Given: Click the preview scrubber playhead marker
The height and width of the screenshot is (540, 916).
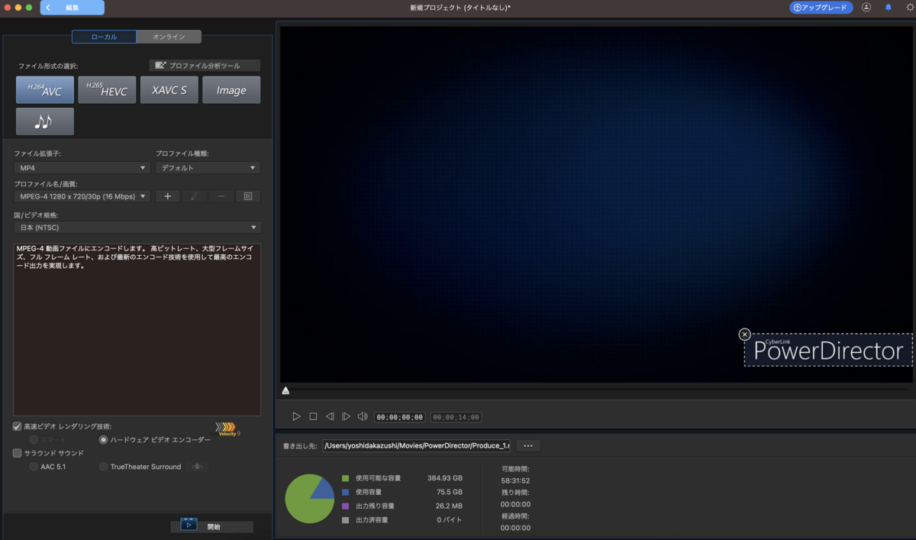Looking at the screenshot, I should coord(285,390).
